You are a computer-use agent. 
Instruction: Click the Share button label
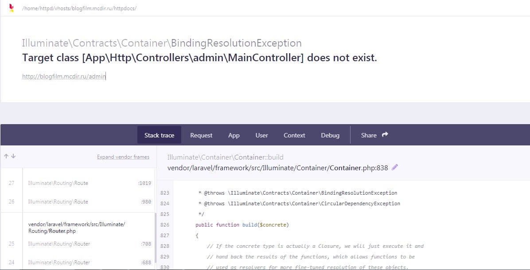(369, 135)
